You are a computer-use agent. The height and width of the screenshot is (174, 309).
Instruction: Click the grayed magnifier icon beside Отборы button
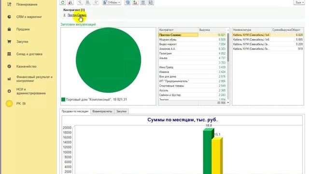(96, 2)
